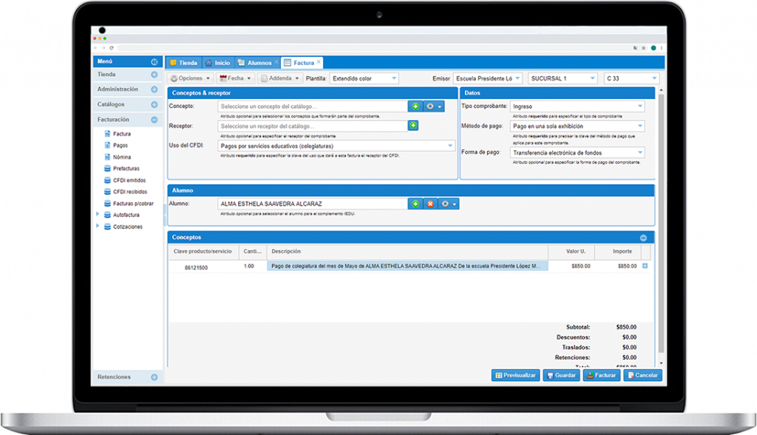Switch to the Alumnos tab
This screenshot has height=435, width=757.
click(x=259, y=63)
